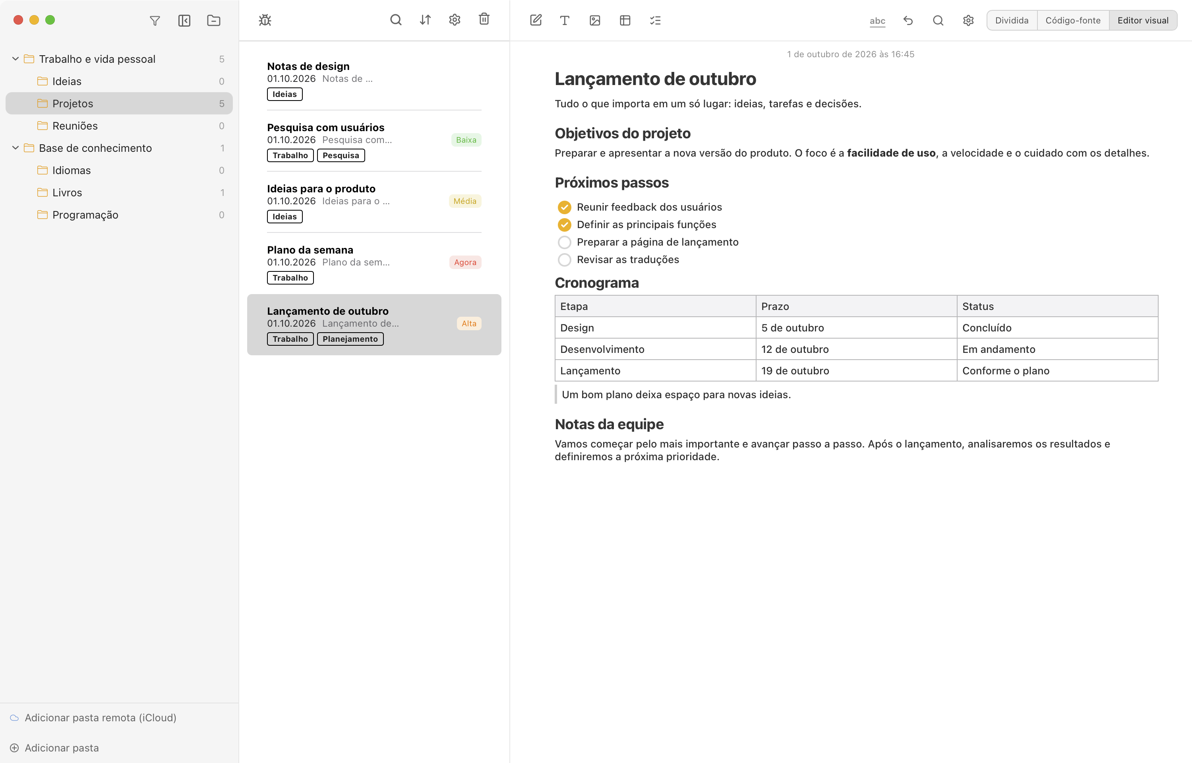
Task: Open note list settings gear
Action: [x=455, y=20]
